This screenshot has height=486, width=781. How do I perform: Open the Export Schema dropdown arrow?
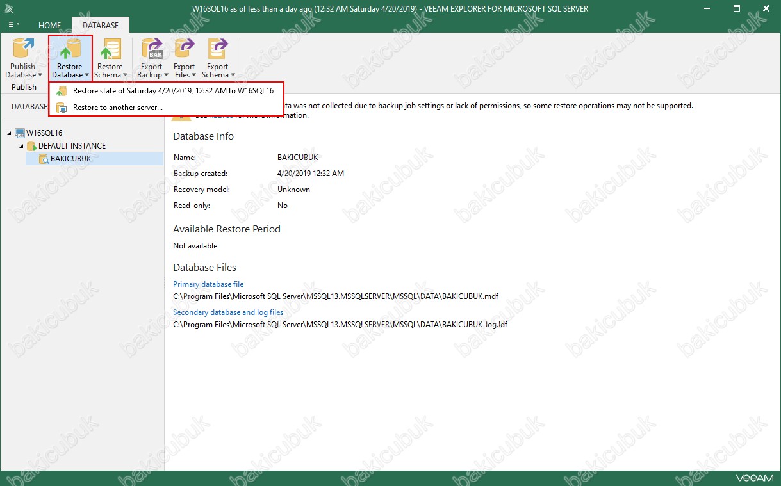click(x=233, y=75)
